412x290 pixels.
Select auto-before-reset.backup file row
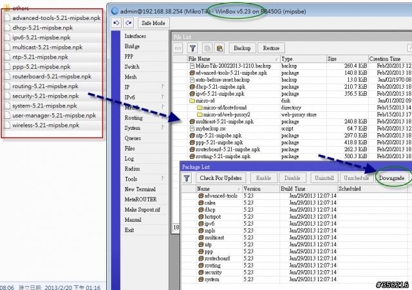click(292, 80)
